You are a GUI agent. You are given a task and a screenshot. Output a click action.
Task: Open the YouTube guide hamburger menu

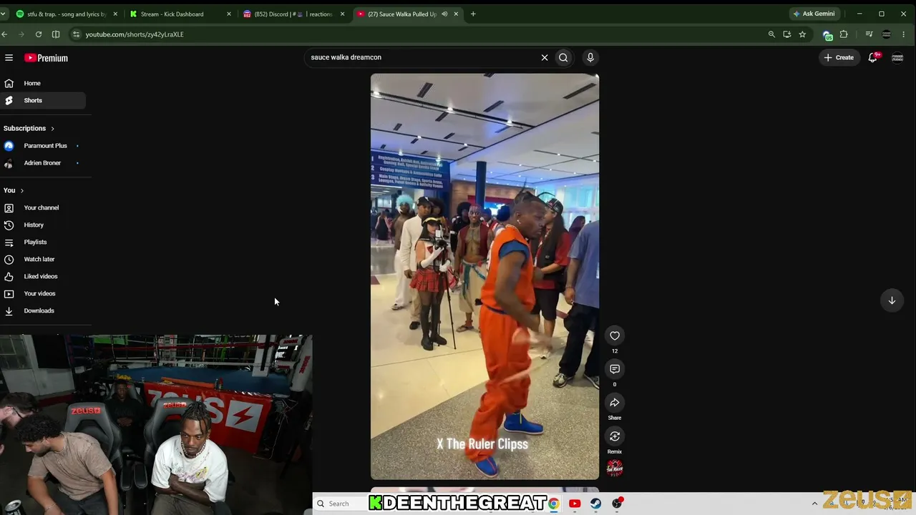pyautogui.click(x=9, y=58)
